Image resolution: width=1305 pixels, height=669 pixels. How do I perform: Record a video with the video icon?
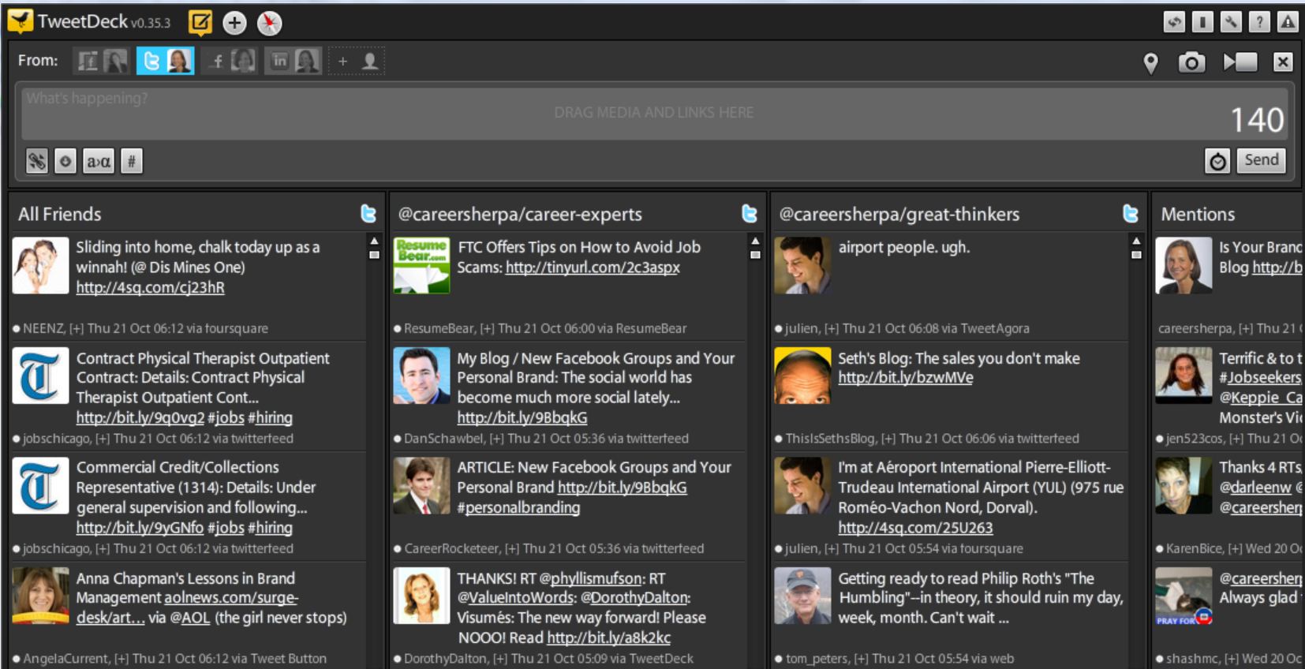pyautogui.click(x=1240, y=62)
